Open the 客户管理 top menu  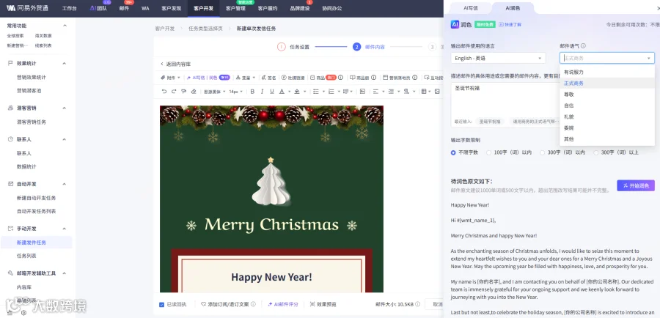coord(235,8)
